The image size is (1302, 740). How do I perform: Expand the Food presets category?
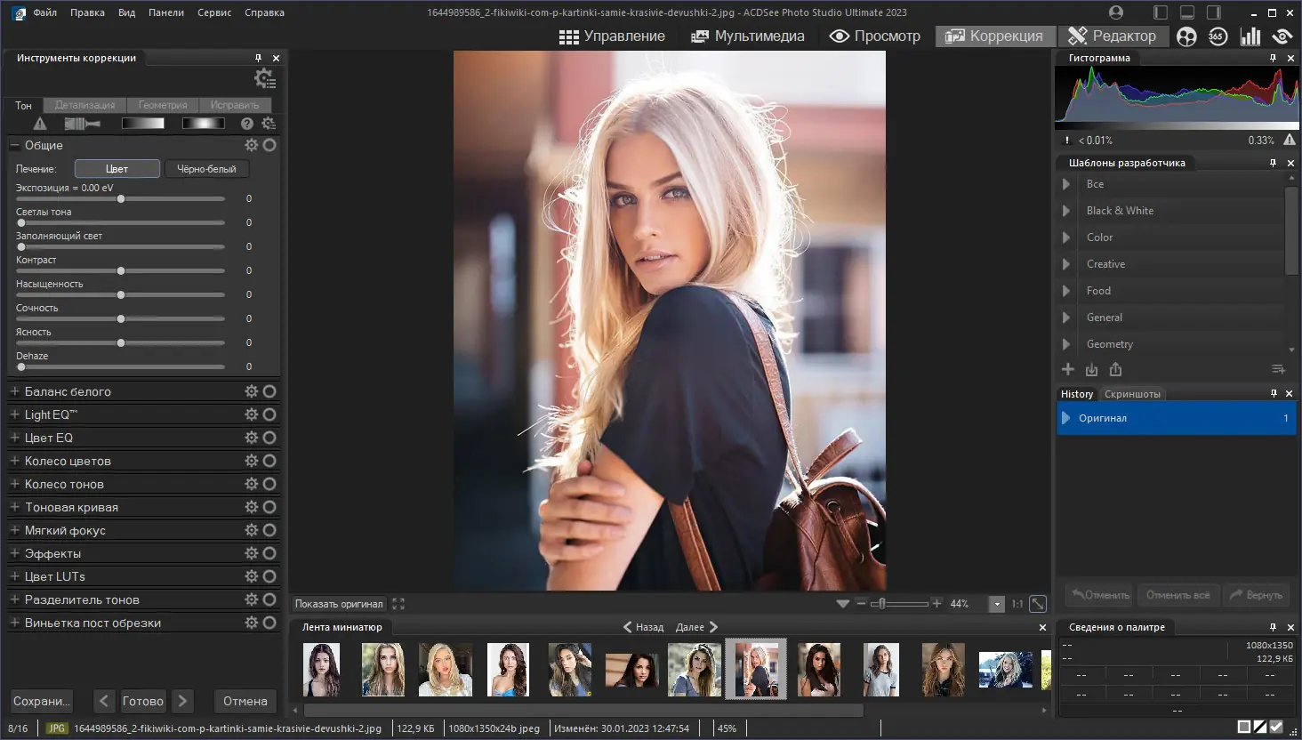click(1066, 291)
